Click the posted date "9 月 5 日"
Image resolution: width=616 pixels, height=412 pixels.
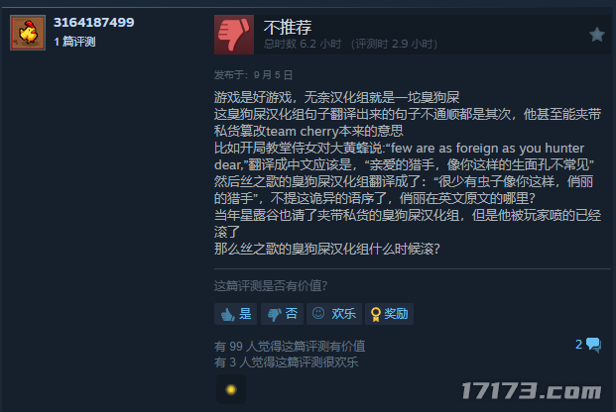tap(273, 75)
